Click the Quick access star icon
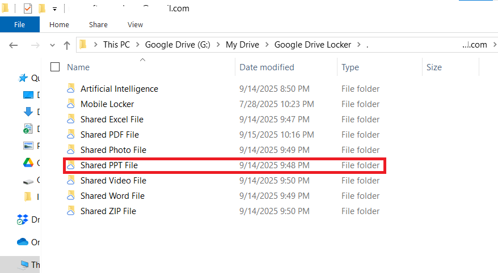The width and height of the screenshot is (498, 273). (23, 78)
